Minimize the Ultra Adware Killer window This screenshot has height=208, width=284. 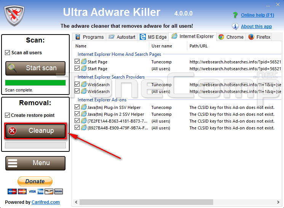point(268,6)
